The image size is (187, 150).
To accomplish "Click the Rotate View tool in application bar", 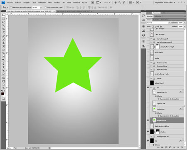I will (x=124, y=2).
